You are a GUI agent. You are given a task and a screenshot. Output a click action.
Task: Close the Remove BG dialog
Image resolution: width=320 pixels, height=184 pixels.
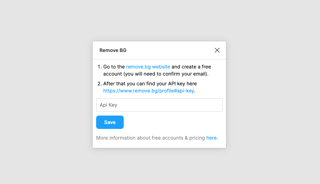[217, 50]
